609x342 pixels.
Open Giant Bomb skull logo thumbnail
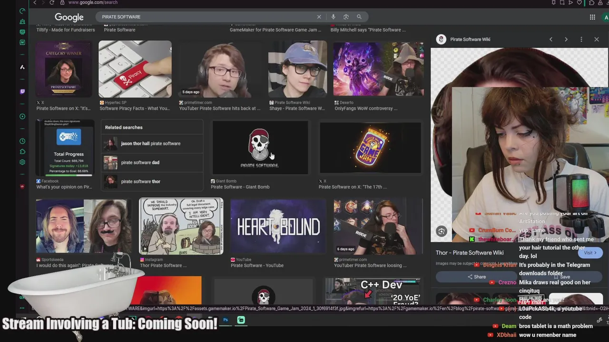click(x=260, y=147)
